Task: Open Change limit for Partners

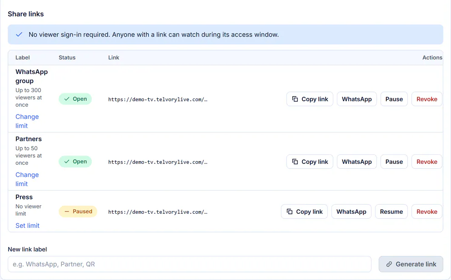Action: pyautogui.click(x=27, y=179)
